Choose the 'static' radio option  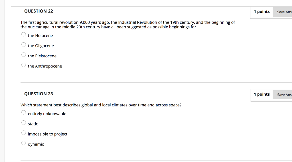click(x=23, y=123)
